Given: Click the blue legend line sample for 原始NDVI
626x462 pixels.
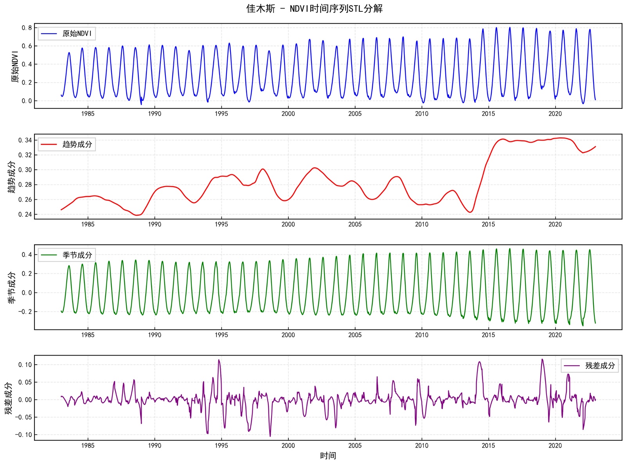Looking at the screenshot, I should click(x=49, y=34).
